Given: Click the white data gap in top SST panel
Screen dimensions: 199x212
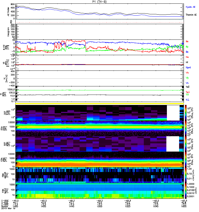Looking at the screenshot, I should (173, 113).
